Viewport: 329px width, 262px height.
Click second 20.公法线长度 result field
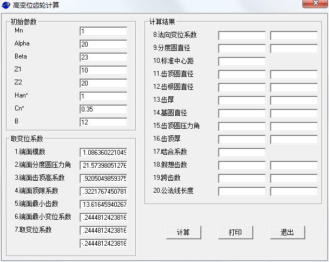(294, 192)
